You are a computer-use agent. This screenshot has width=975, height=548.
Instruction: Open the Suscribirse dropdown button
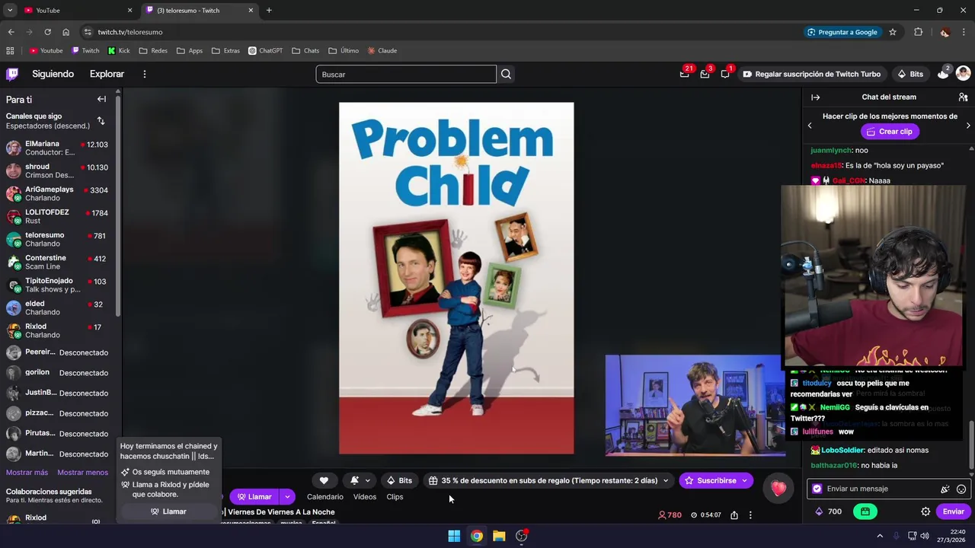point(744,481)
